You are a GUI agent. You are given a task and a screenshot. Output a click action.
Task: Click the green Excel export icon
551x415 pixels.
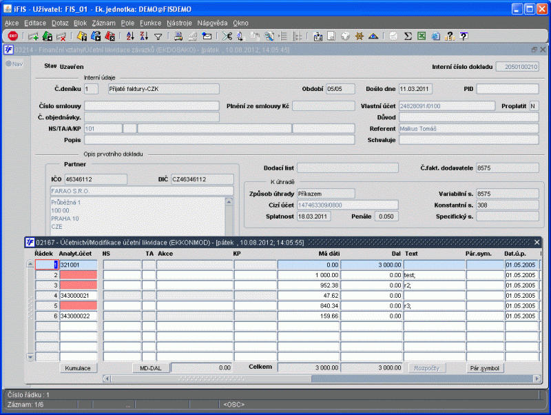[x=421, y=36]
